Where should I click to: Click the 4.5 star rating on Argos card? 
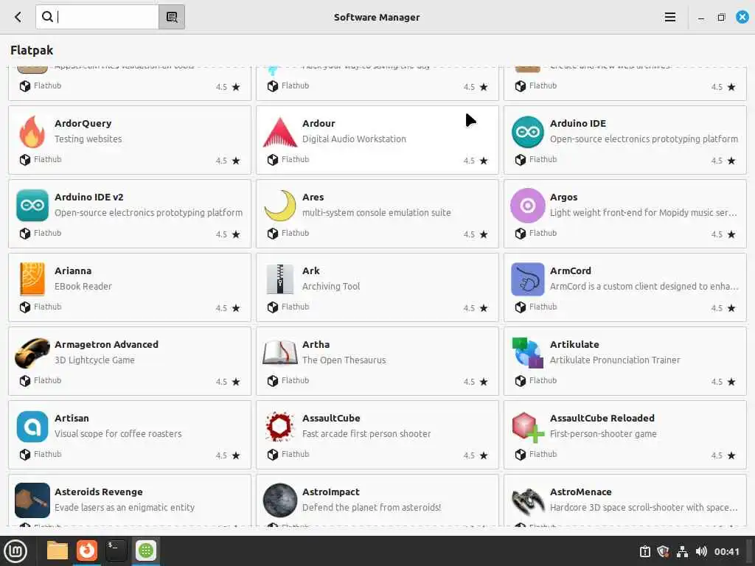click(723, 234)
